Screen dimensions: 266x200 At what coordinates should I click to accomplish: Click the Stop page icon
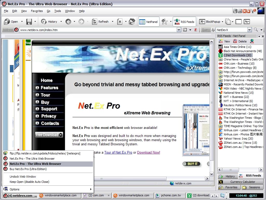pos(119,22)
